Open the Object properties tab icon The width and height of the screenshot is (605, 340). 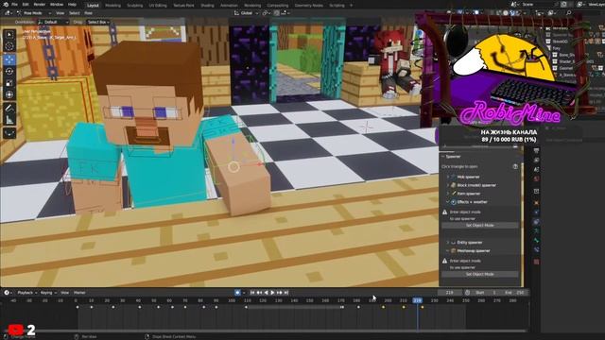[536, 203]
